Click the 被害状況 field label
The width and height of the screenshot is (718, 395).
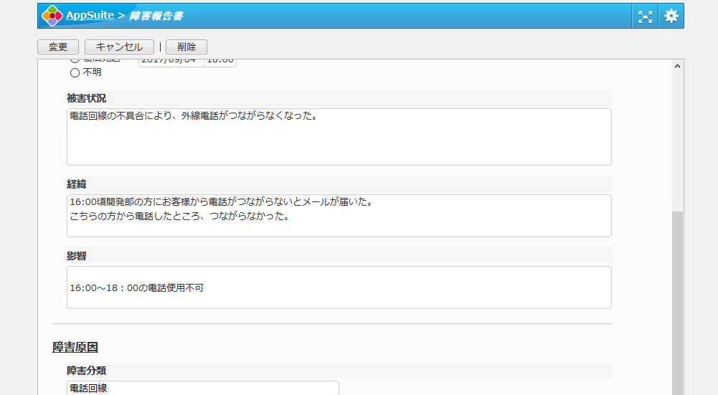[87, 98]
